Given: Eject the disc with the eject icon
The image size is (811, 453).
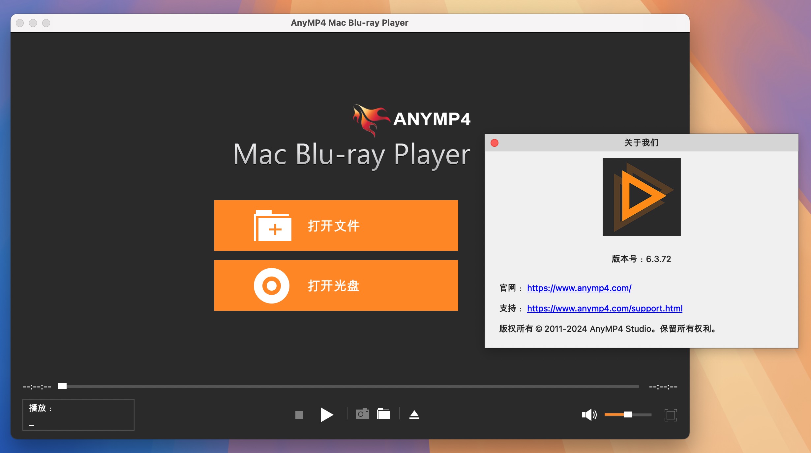Looking at the screenshot, I should pos(414,414).
